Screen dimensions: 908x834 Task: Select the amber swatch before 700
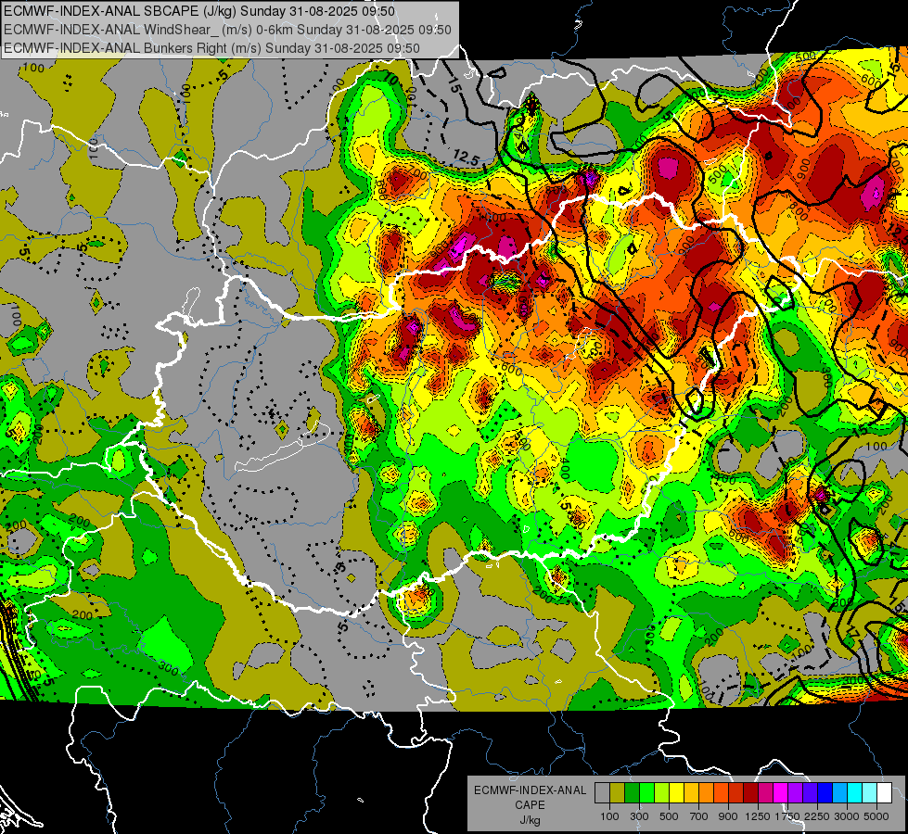pyautogui.click(x=691, y=792)
